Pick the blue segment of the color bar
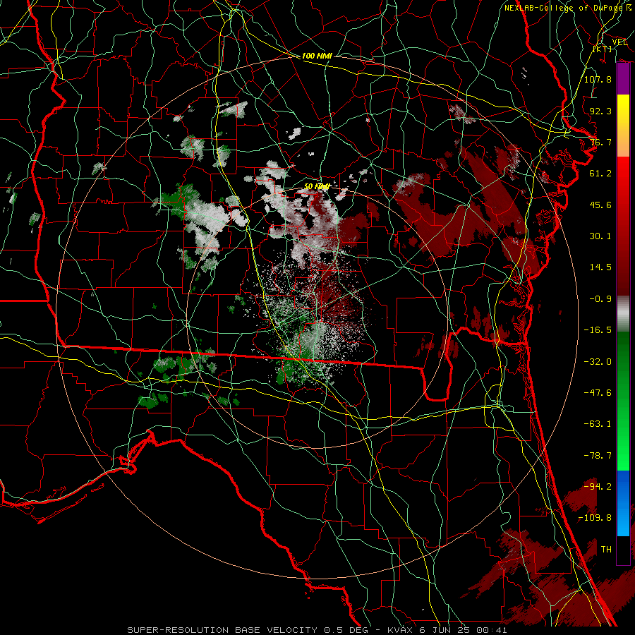Image resolution: width=635 pixels, height=635 pixels. coord(623,503)
